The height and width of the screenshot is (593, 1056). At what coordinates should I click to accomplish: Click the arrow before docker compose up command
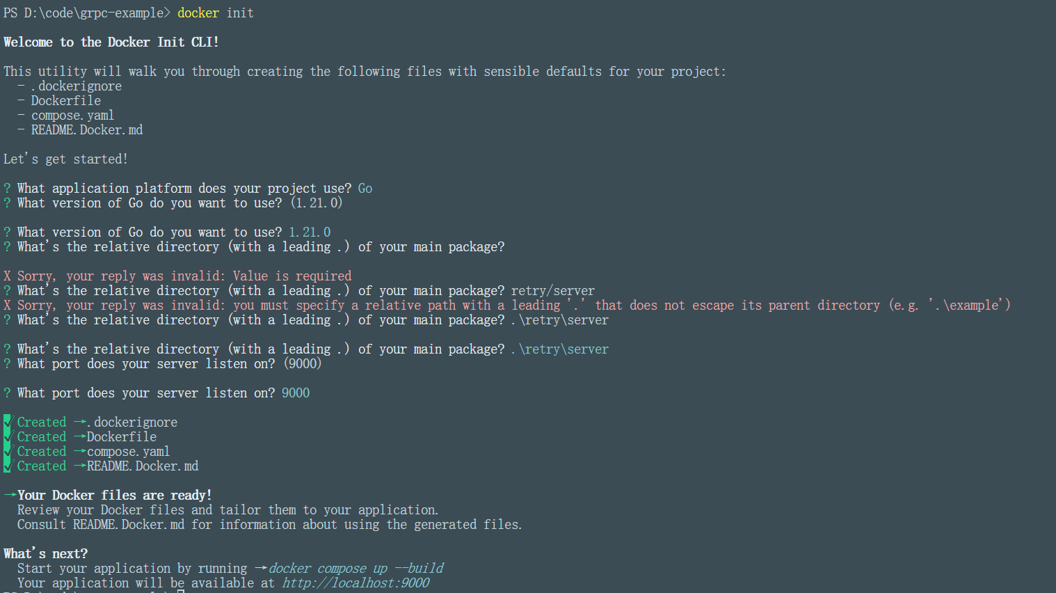261,569
